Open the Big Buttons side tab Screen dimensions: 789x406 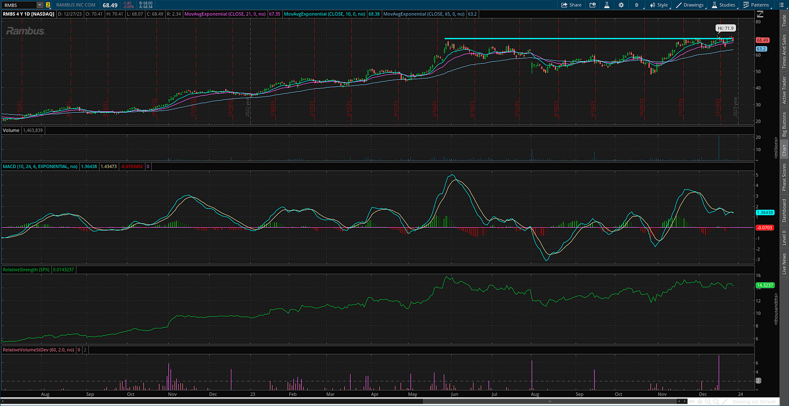pos(784,124)
